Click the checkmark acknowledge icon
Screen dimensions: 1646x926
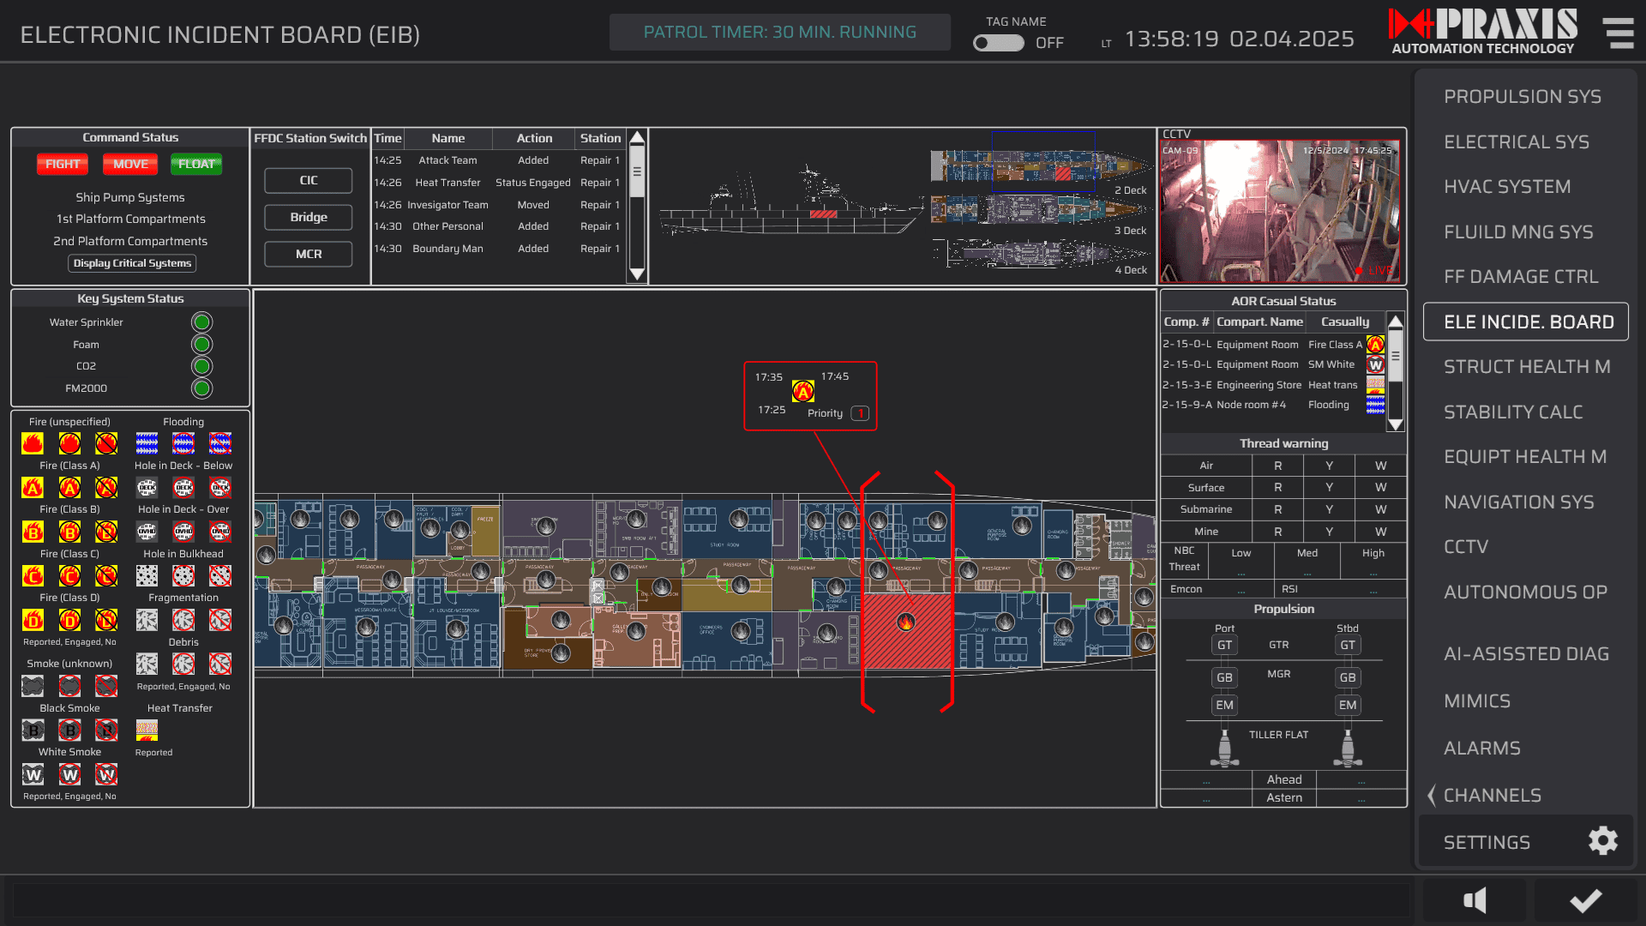coord(1585,900)
